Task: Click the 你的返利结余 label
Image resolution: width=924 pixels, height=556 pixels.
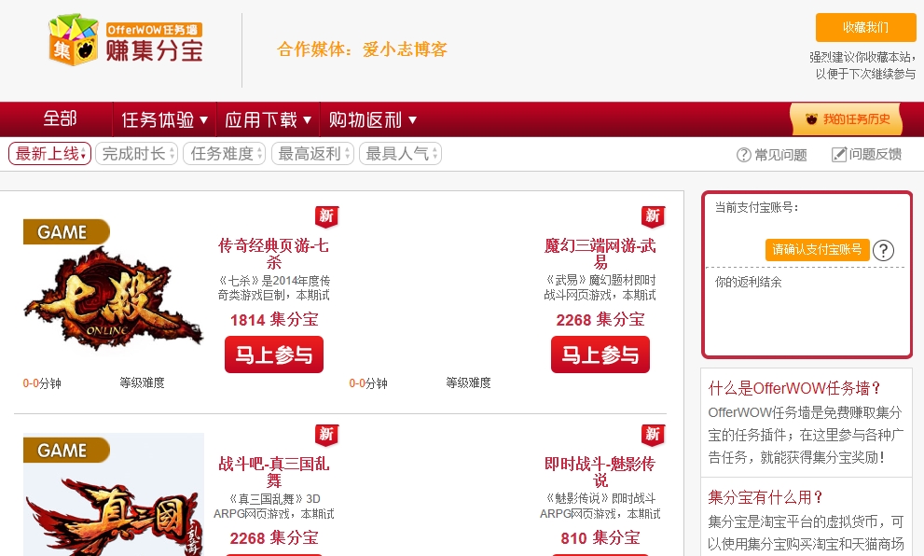Action: point(749,282)
